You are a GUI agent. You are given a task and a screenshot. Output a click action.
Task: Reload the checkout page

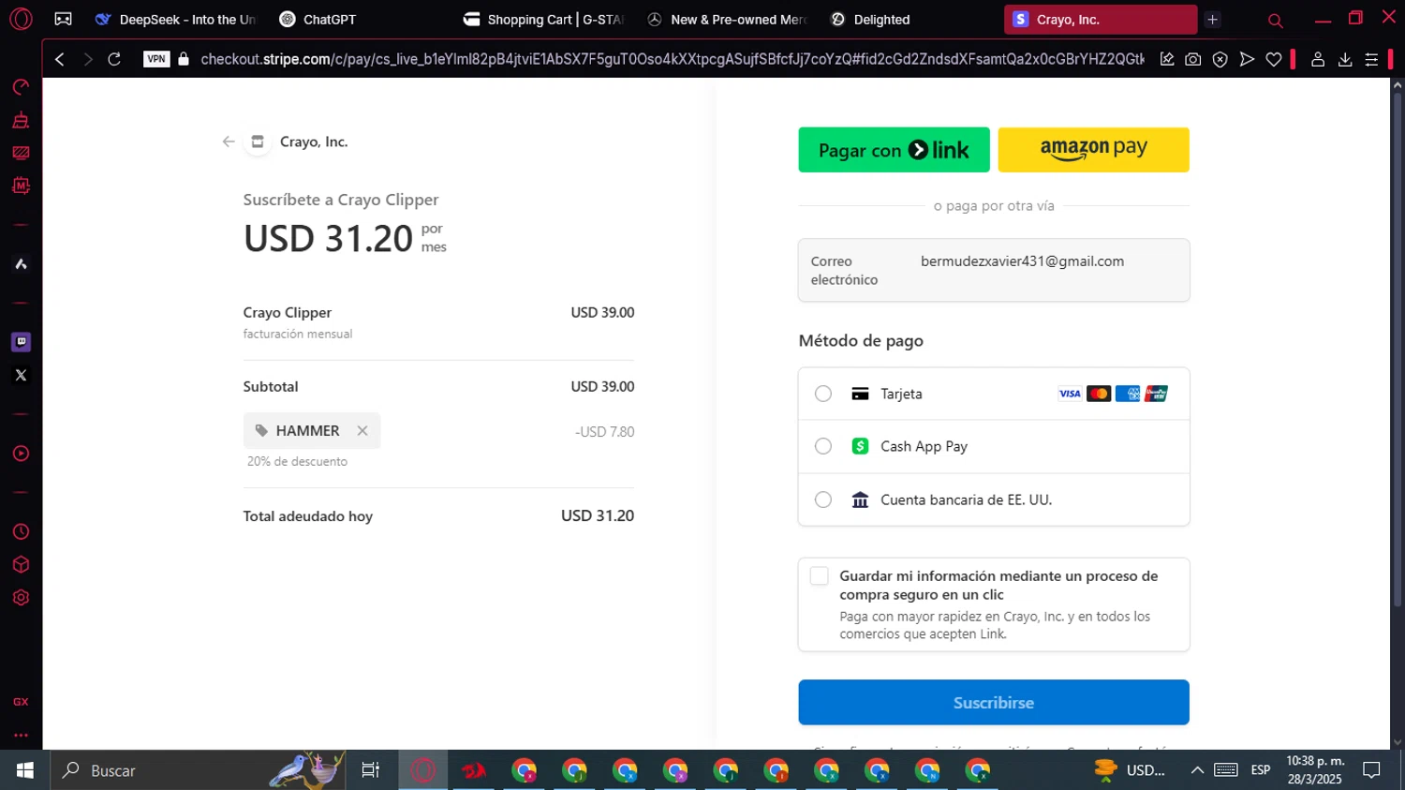click(x=114, y=59)
